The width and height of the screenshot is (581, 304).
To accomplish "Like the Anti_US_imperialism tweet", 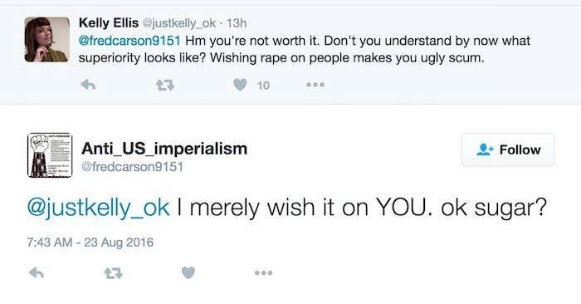I will point(188,273).
